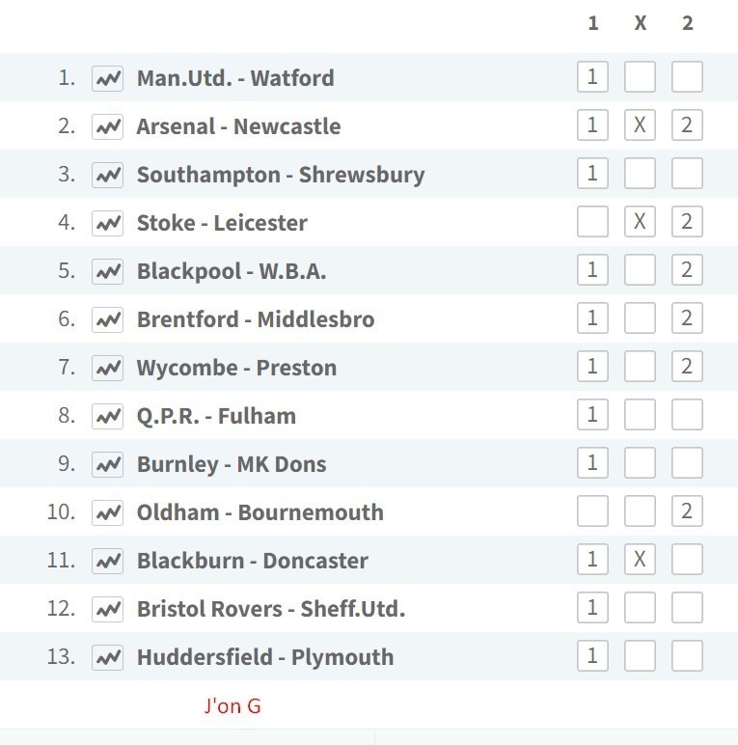The width and height of the screenshot is (738, 745).
Task: Deselect the 1 for Southampton - Shrewsbury
Action: coord(592,173)
